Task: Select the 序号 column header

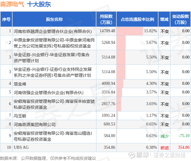Action: [6, 19]
